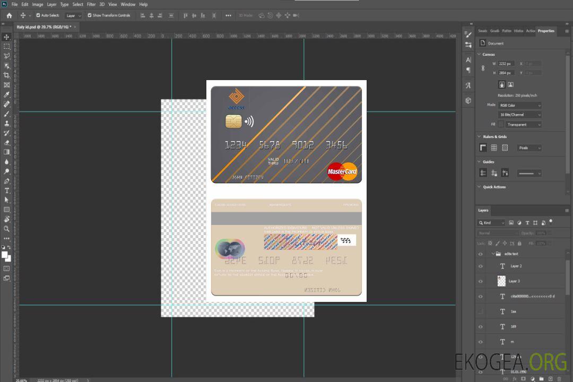Collapse the Quick Actions section
Viewport: 573px width, 382px height.
coord(479,187)
